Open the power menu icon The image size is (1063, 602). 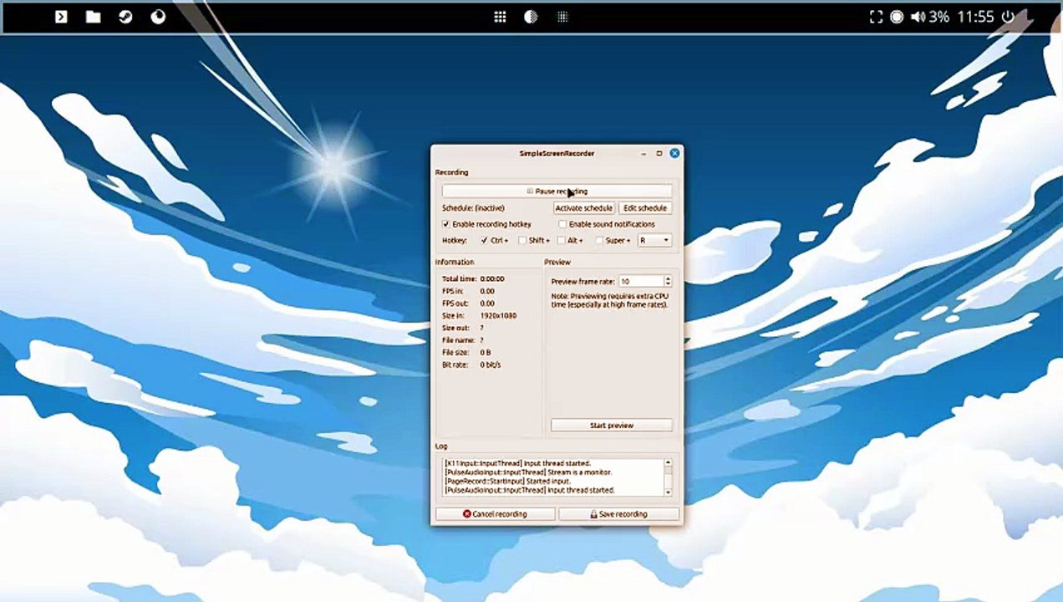pyautogui.click(x=1008, y=17)
